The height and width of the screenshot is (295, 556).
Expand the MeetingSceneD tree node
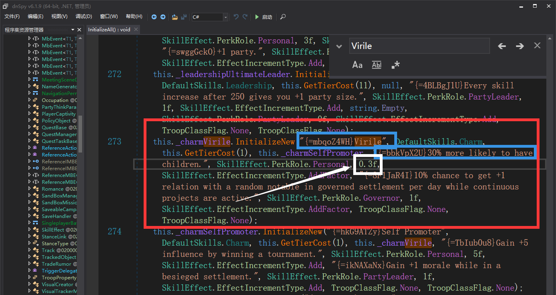[29, 79]
